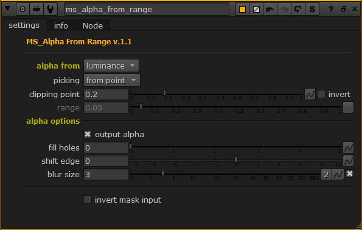
Task: Click the shift edge slider handle
Action: click(235, 160)
